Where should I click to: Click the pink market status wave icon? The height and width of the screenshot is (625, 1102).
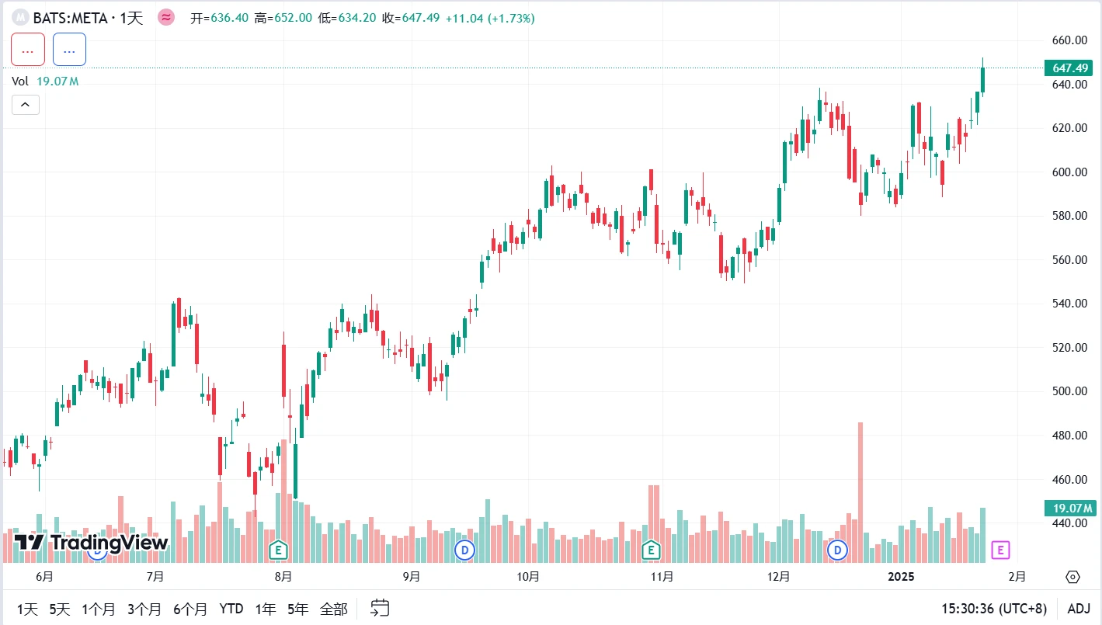166,17
